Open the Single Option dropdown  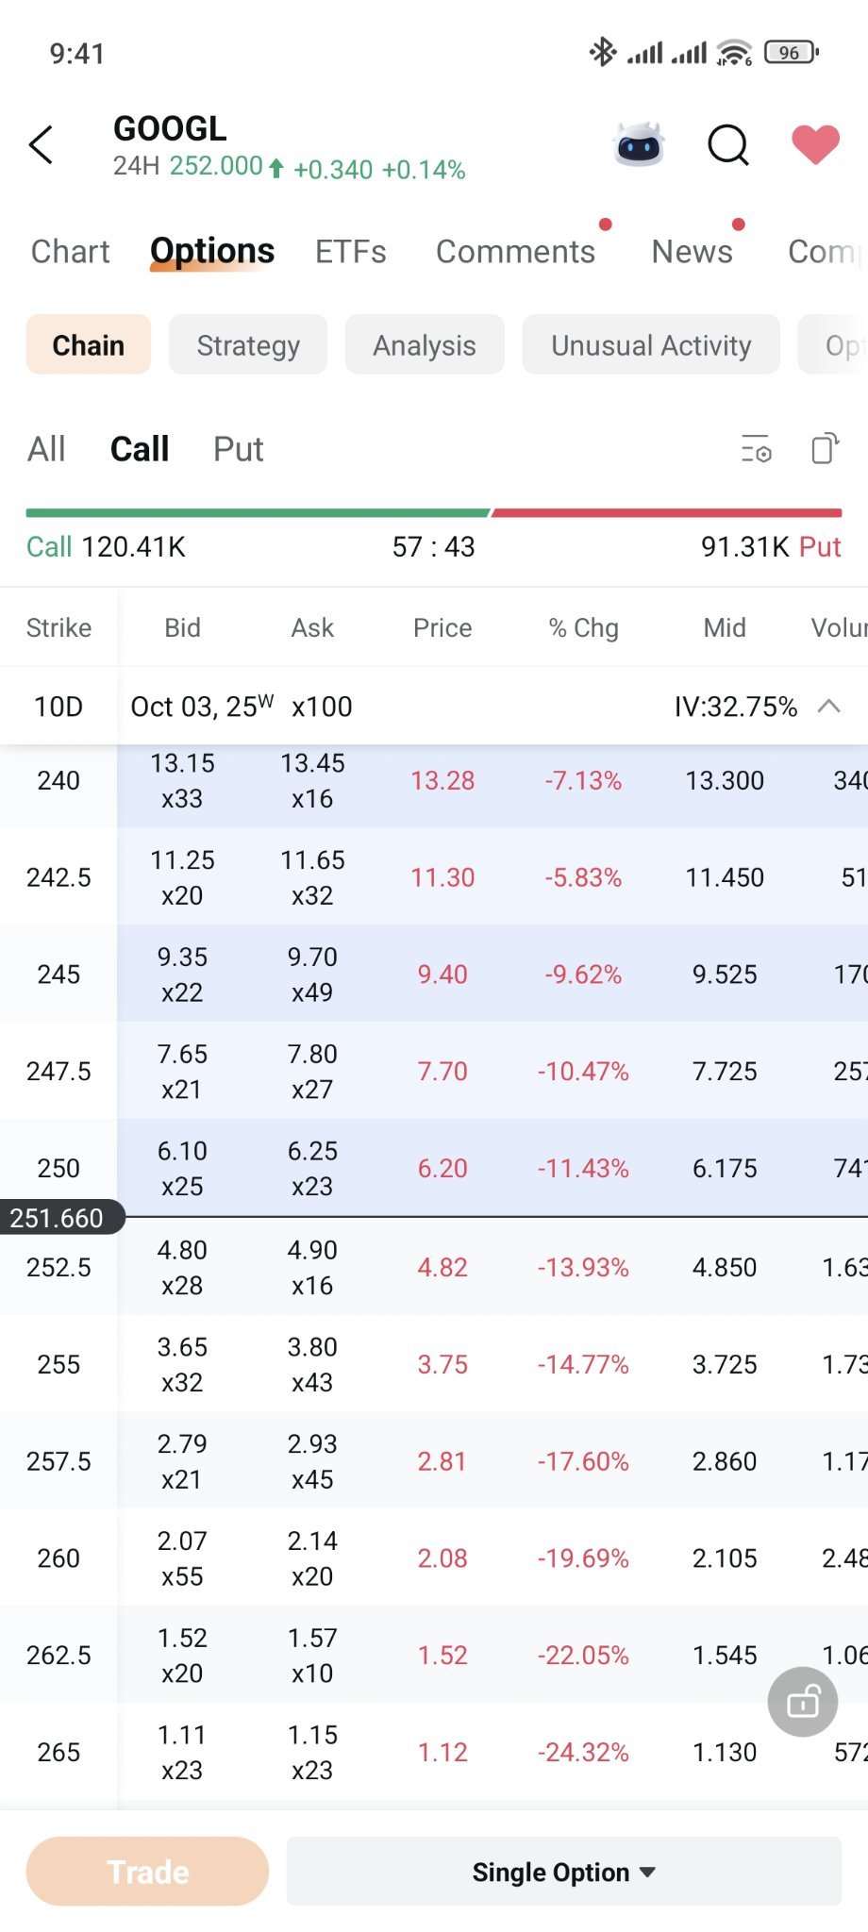tap(563, 1872)
